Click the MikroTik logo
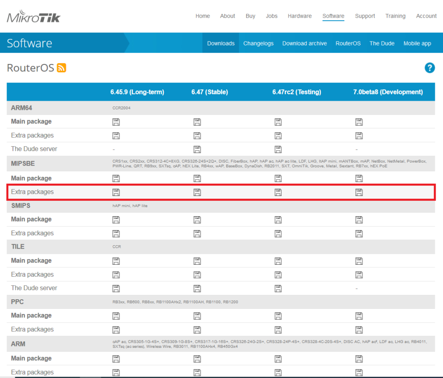This screenshot has width=443, height=378. (34, 16)
